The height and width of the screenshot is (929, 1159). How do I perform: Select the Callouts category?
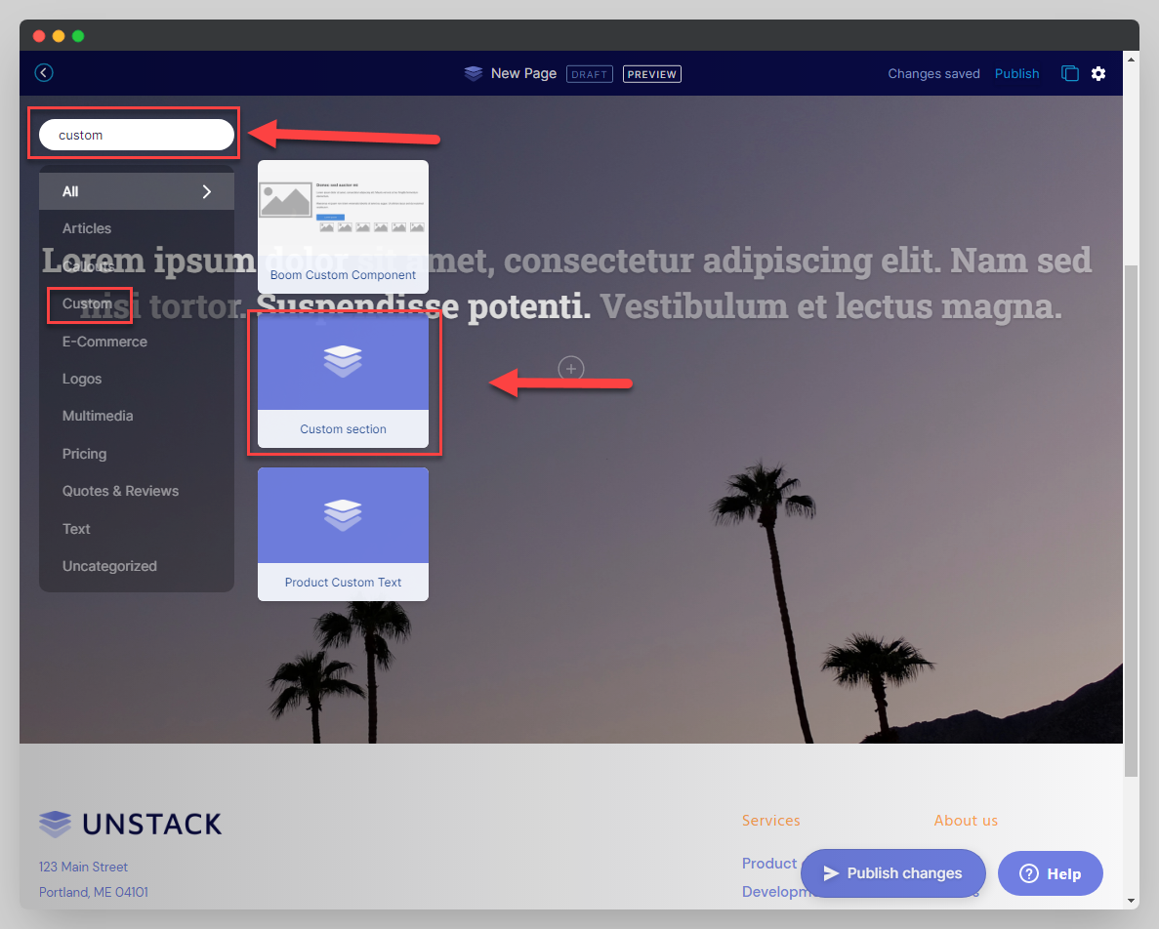(88, 265)
